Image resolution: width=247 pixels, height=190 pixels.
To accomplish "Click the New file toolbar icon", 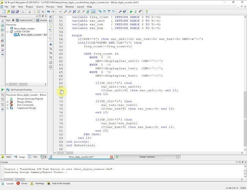I will click(x=4, y=12).
